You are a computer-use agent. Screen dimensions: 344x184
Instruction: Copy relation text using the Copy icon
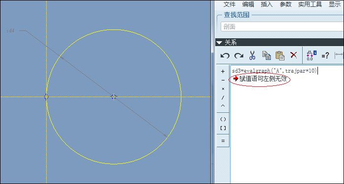tap(266, 55)
